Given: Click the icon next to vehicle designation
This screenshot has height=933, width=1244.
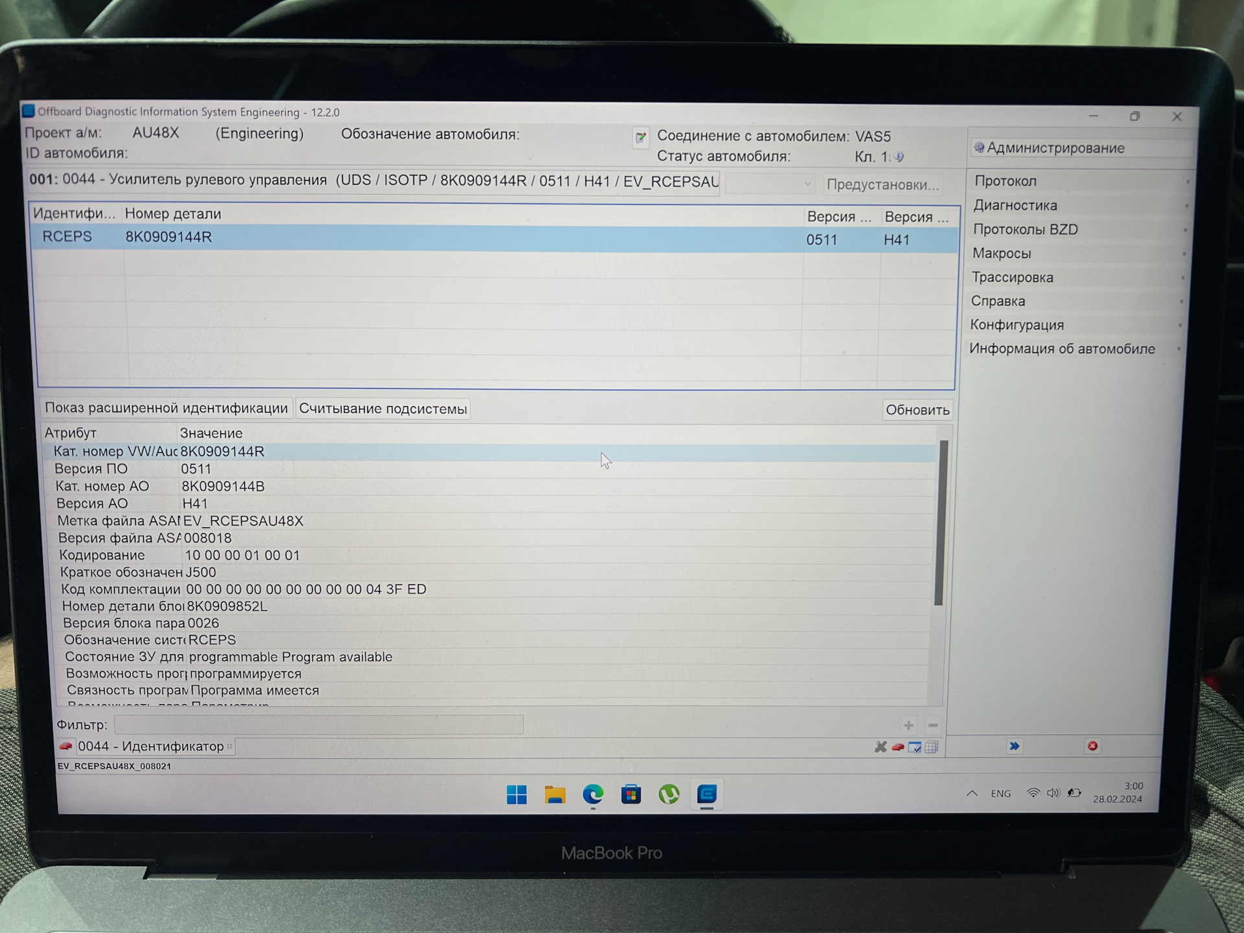Looking at the screenshot, I should point(640,137).
